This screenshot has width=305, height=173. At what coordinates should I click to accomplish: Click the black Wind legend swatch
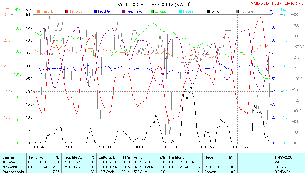tap(209, 11)
